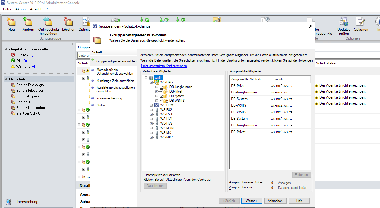
Task: Select Methode für die Datensicherheit auswählen step
Action: (x=115, y=72)
